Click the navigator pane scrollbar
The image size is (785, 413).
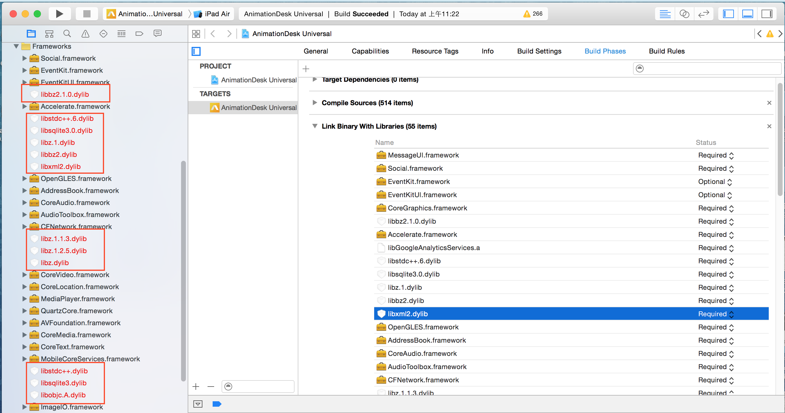(183, 271)
